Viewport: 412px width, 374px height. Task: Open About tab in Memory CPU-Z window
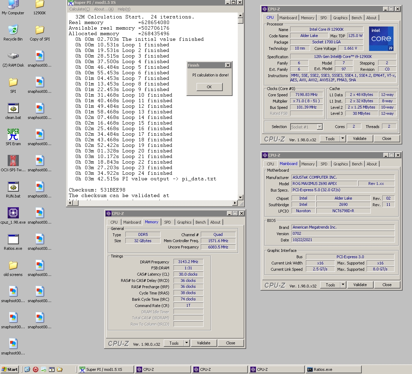(x=215, y=222)
